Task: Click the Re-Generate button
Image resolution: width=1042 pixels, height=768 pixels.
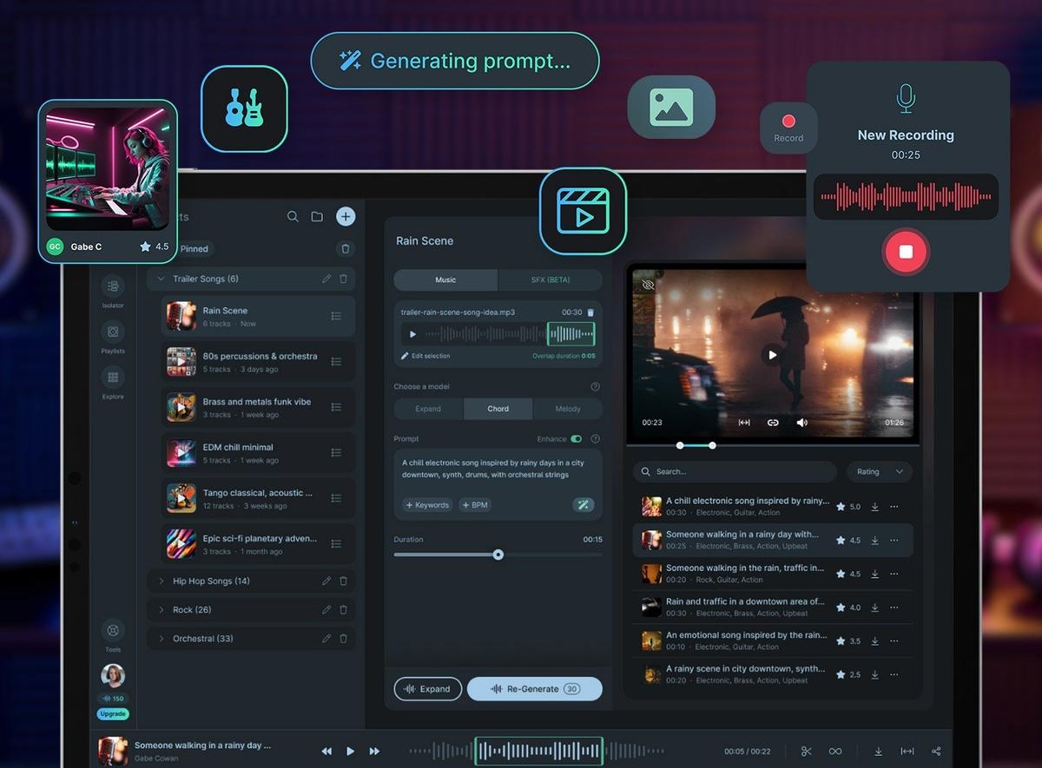Action: [534, 689]
